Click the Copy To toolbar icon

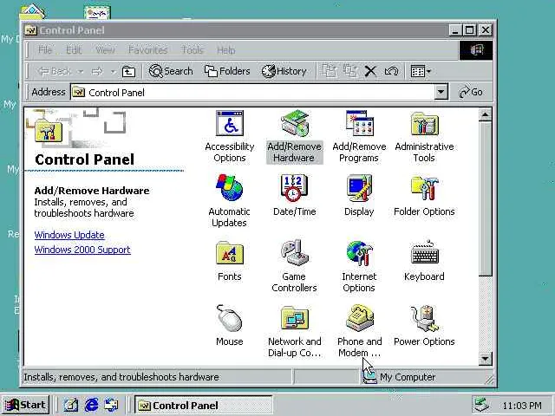pos(350,71)
